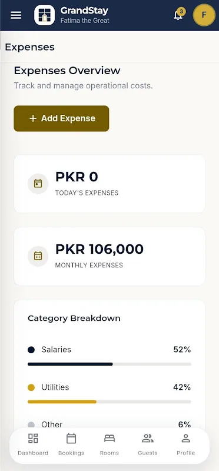Click the Category Breakdown heading
This screenshot has width=219, height=471.
point(74,319)
